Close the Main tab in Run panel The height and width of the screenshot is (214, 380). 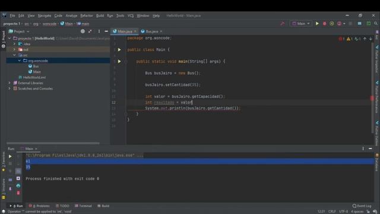[36, 149]
